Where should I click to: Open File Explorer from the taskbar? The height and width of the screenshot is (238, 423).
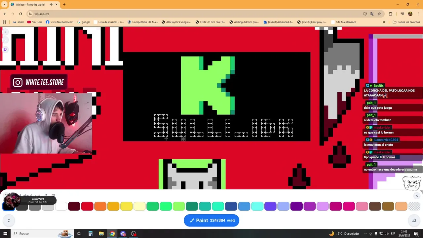(101, 234)
